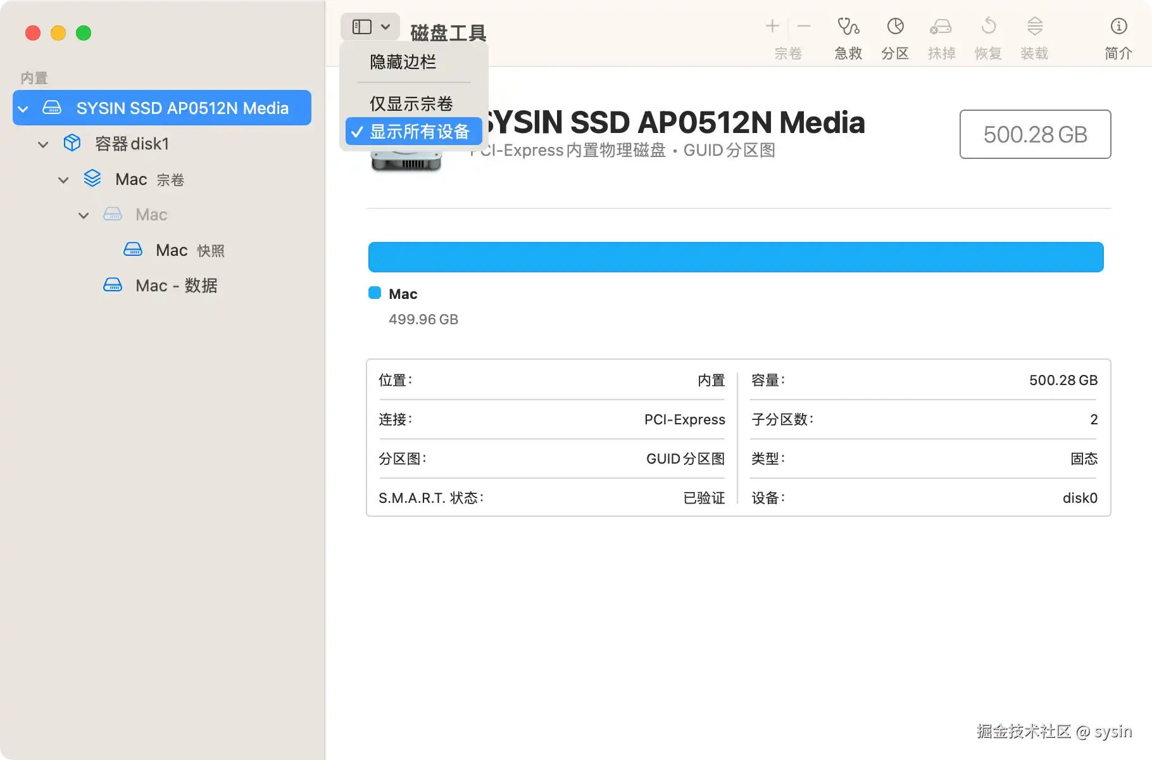The height and width of the screenshot is (760, 1152).
Task: Run 急救 (First Aid) on the disk
Action: [x=847, y=37]
